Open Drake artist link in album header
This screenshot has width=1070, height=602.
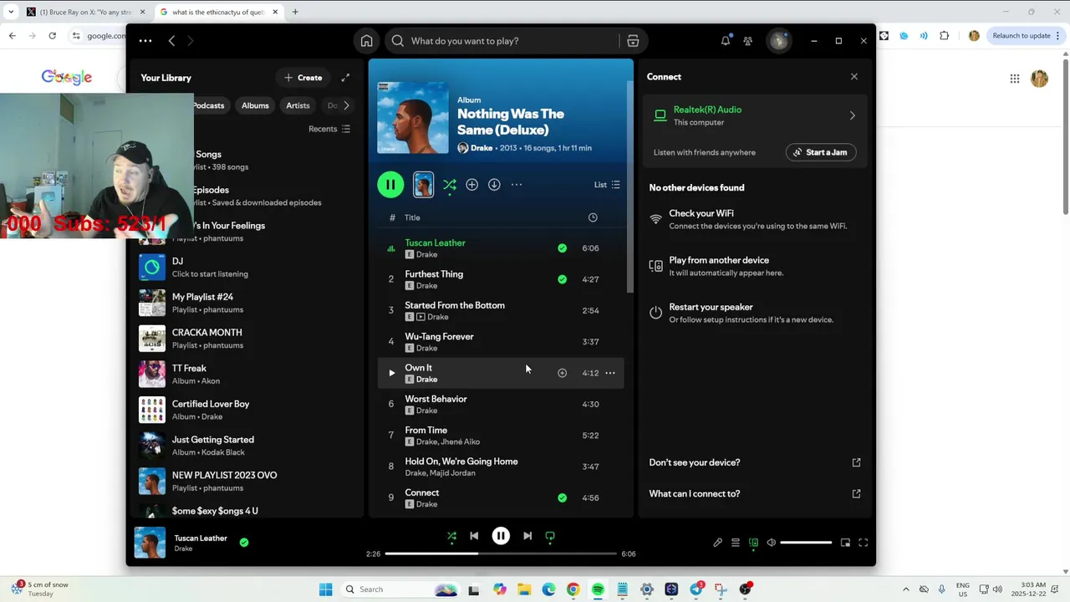pyautogui.click(x=481, y=148)
